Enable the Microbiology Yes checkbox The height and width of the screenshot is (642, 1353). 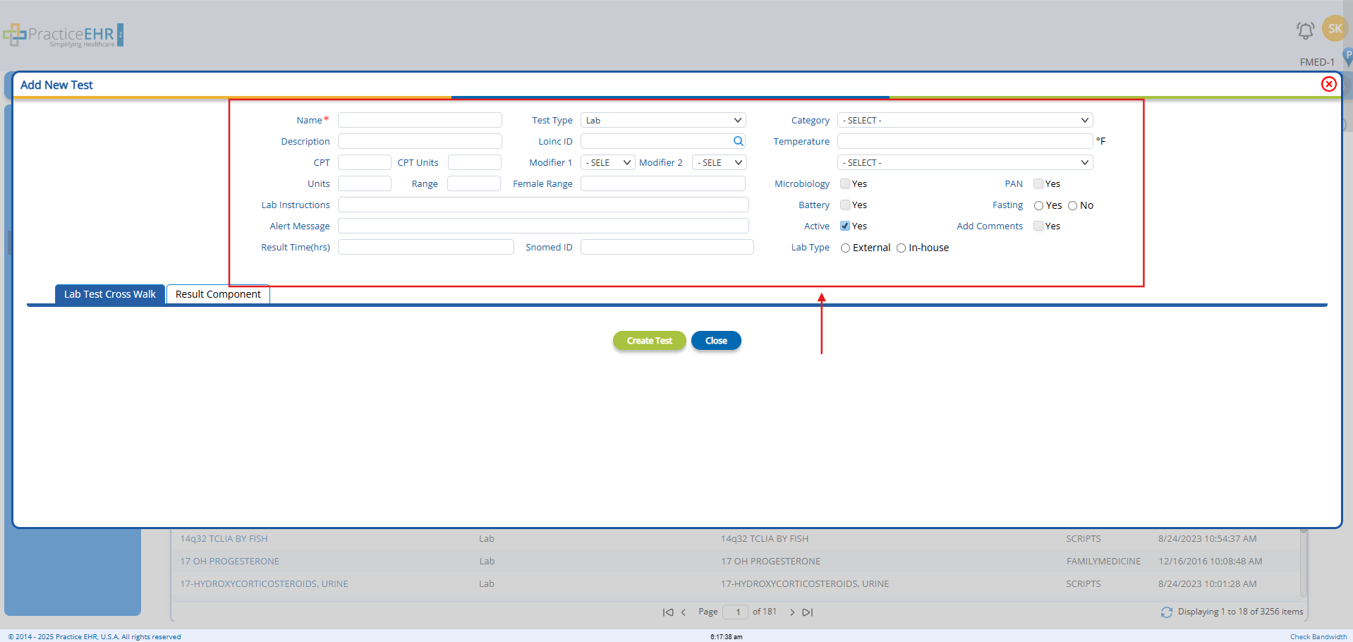click(x=845, y=184)
